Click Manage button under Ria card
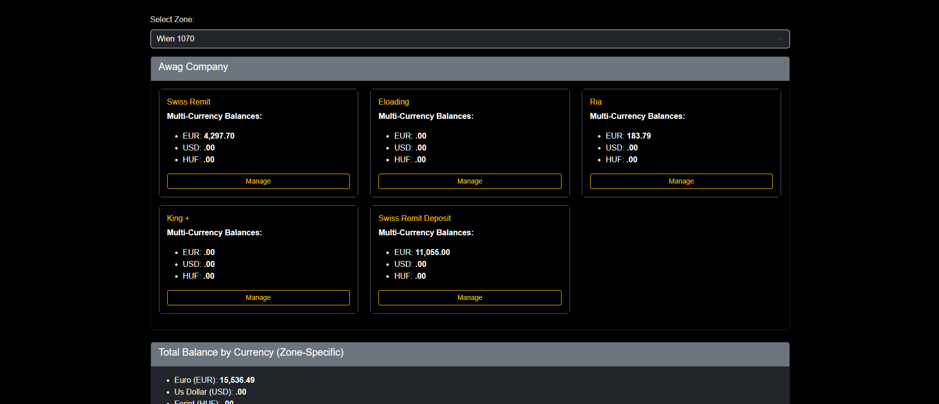939x404 pixels. click(x=681, y=181)
